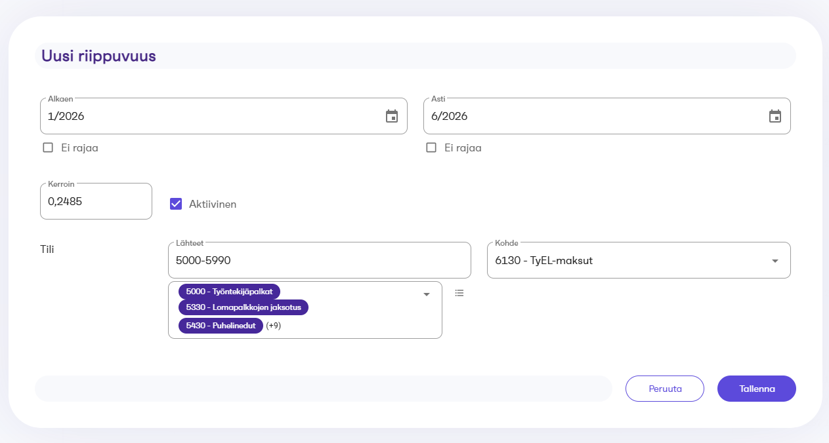Select the 5000 - Työntekijäpalkat chip
Image resolution: width=829 pixels, height=443 pixels.
[229, 292]
